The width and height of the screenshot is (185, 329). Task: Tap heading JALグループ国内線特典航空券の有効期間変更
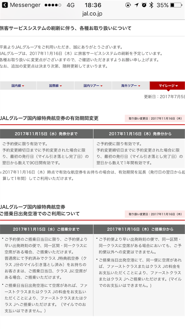pos(49,118)
